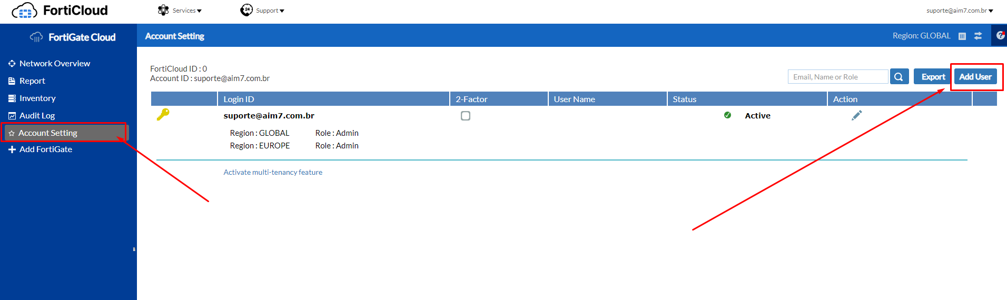Open the Support dropdown menu
This screenshot has width=1007, height=300.
[x=270, y=11]
